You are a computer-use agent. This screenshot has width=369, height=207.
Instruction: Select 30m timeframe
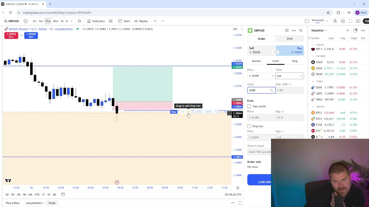click(x=55, y=21)
